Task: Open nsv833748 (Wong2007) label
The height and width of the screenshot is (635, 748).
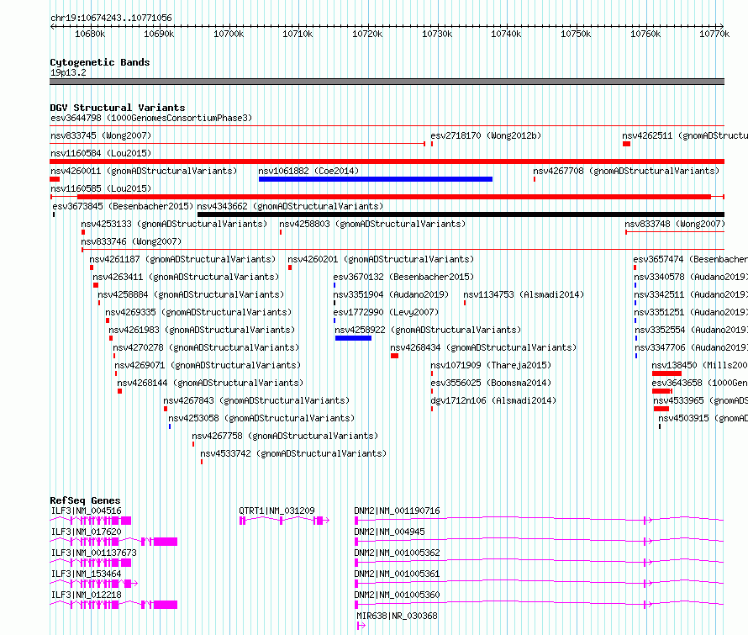Action: 675,224
